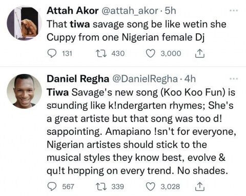Open Daniel Regha's Koo Koo Fun tweet text

(141, 131)
